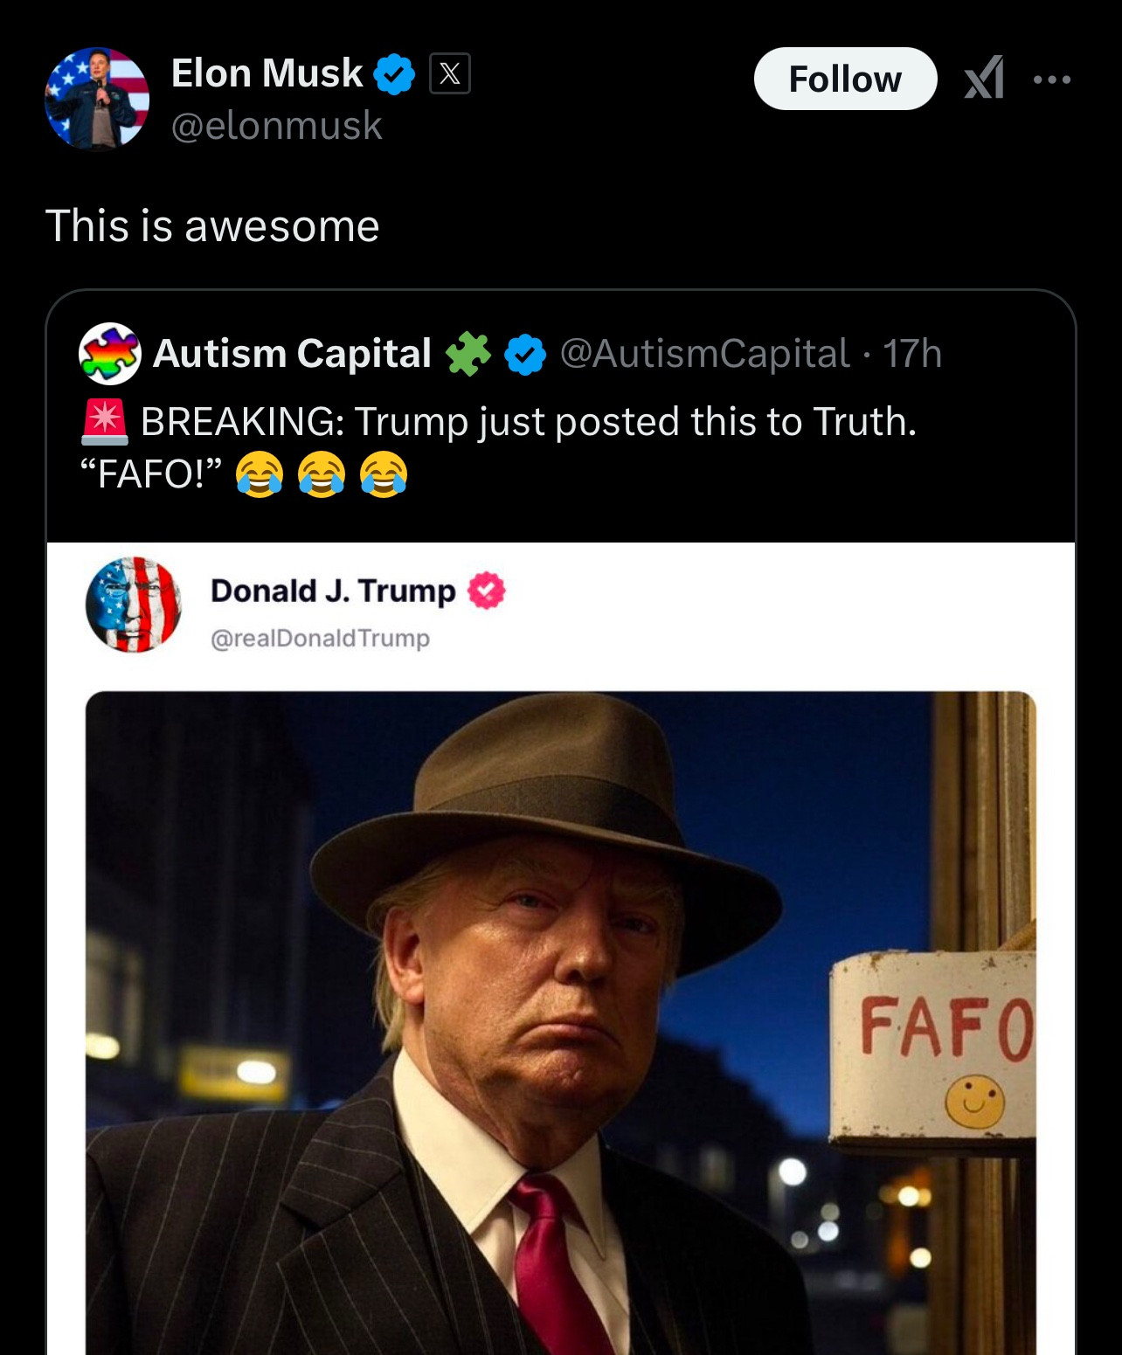Click Autism Capital's blue verified checkmark

[525, 355]
